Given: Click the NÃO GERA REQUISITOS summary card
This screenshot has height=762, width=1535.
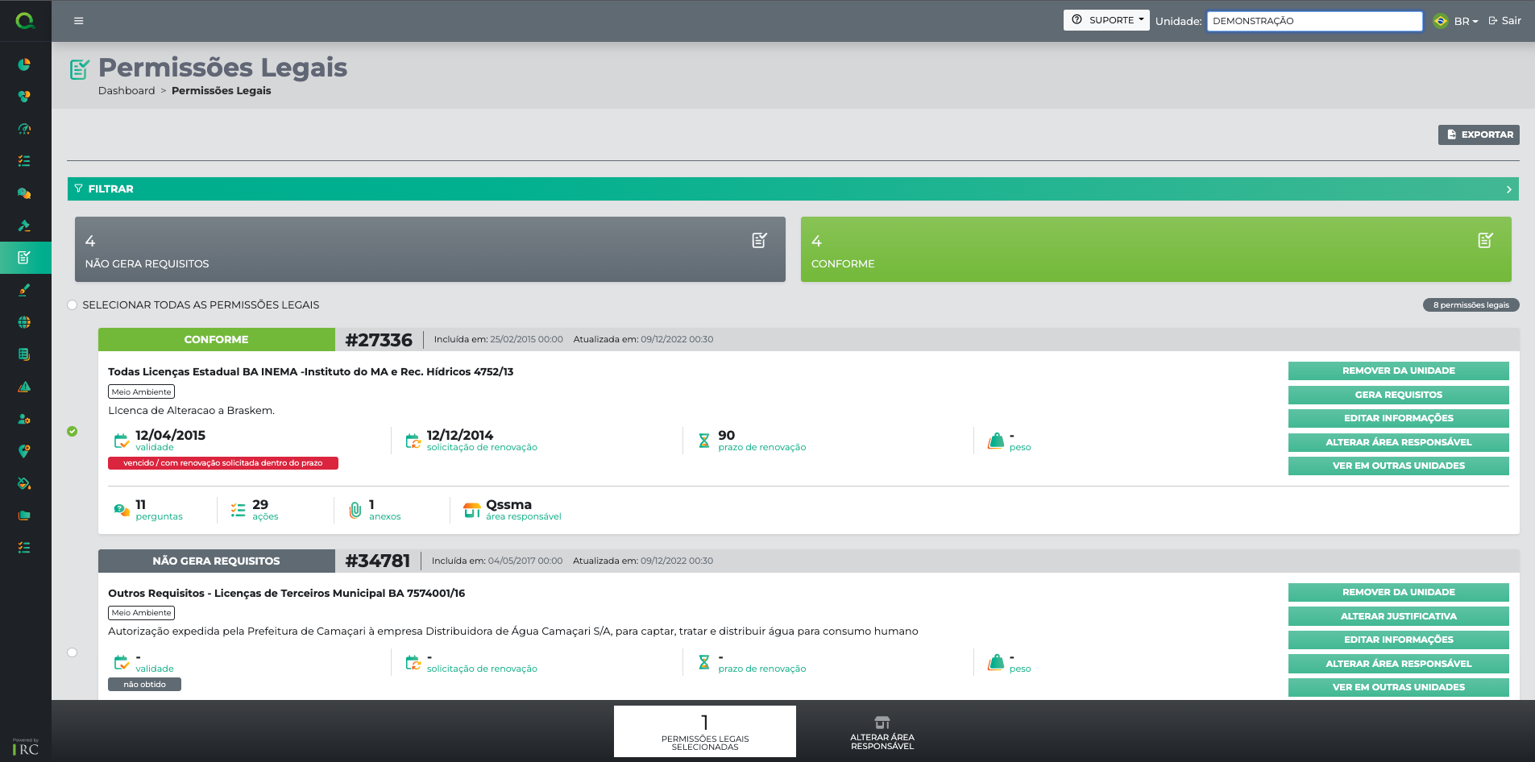Looking at the screenshot, I should point(429,250).
